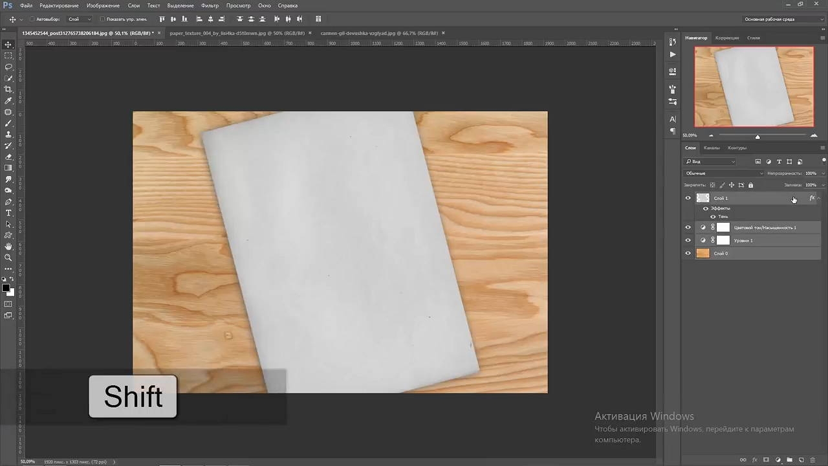Open the blend mode Обычные dropdown
The height and width of the screenshot is (466, 828).
[724, 173]
